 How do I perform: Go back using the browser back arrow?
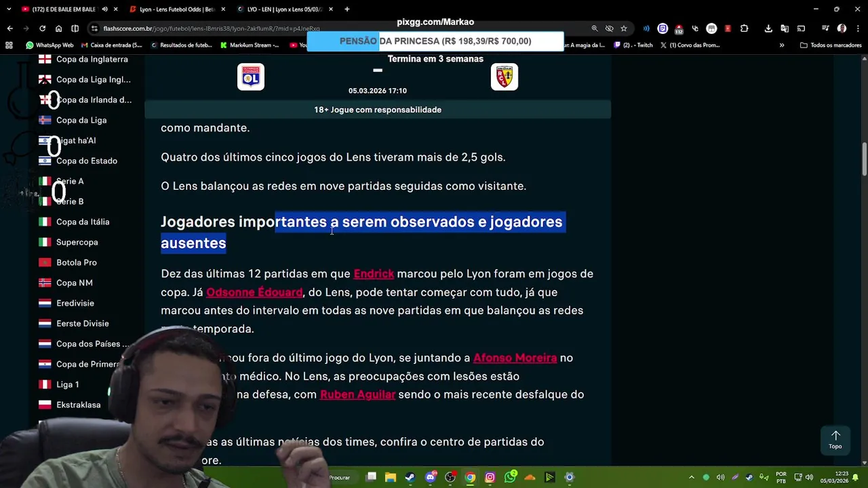click(9, 28)
